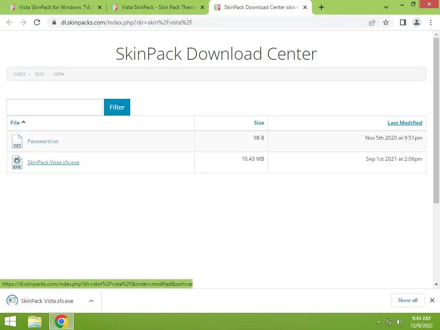
Task: Go back with the browser back arrow
Action: [9, 22]
